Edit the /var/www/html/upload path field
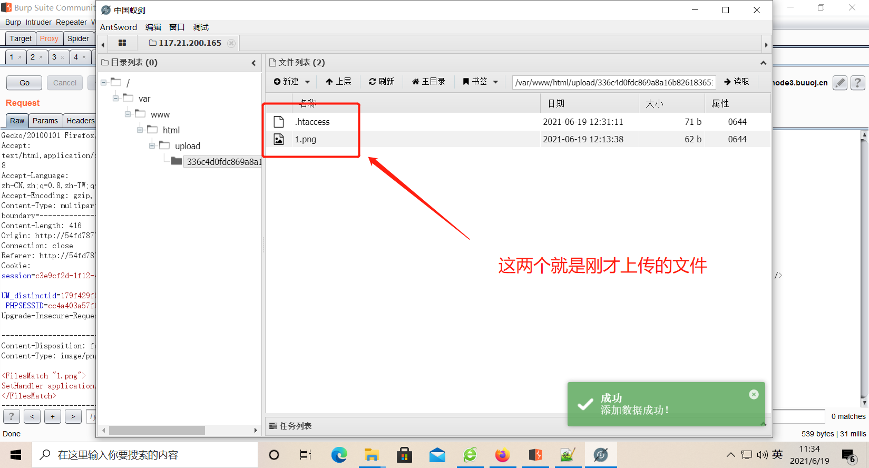The image size is (869, 468). coord(614,82)
